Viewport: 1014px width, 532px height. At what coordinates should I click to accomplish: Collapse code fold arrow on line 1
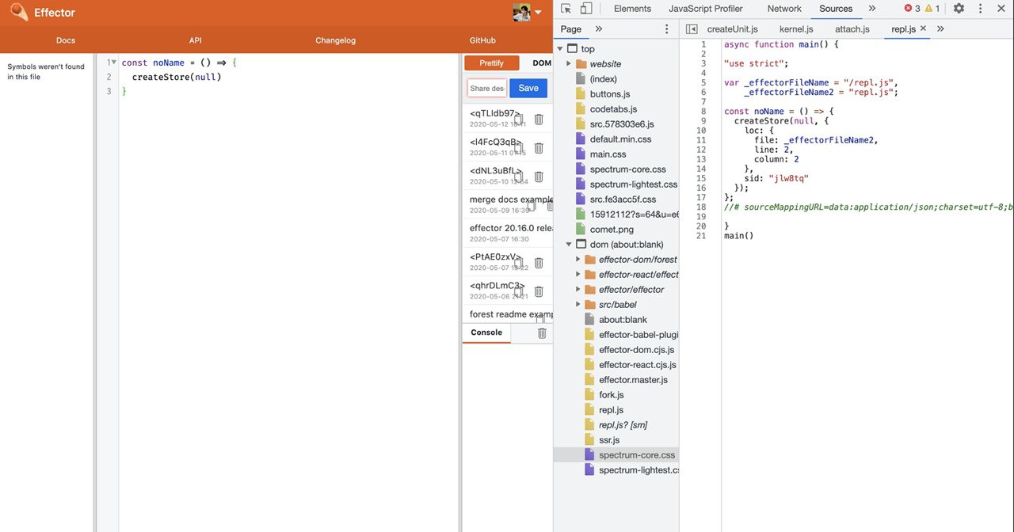point(115,63)
